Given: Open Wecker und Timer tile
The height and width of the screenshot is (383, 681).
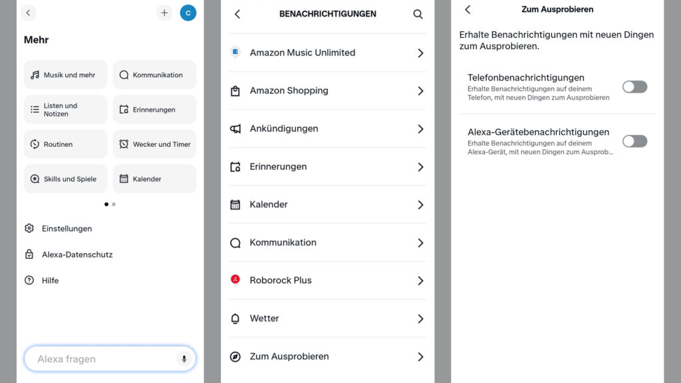Looking at the screenshot, I should coord(154,144).
